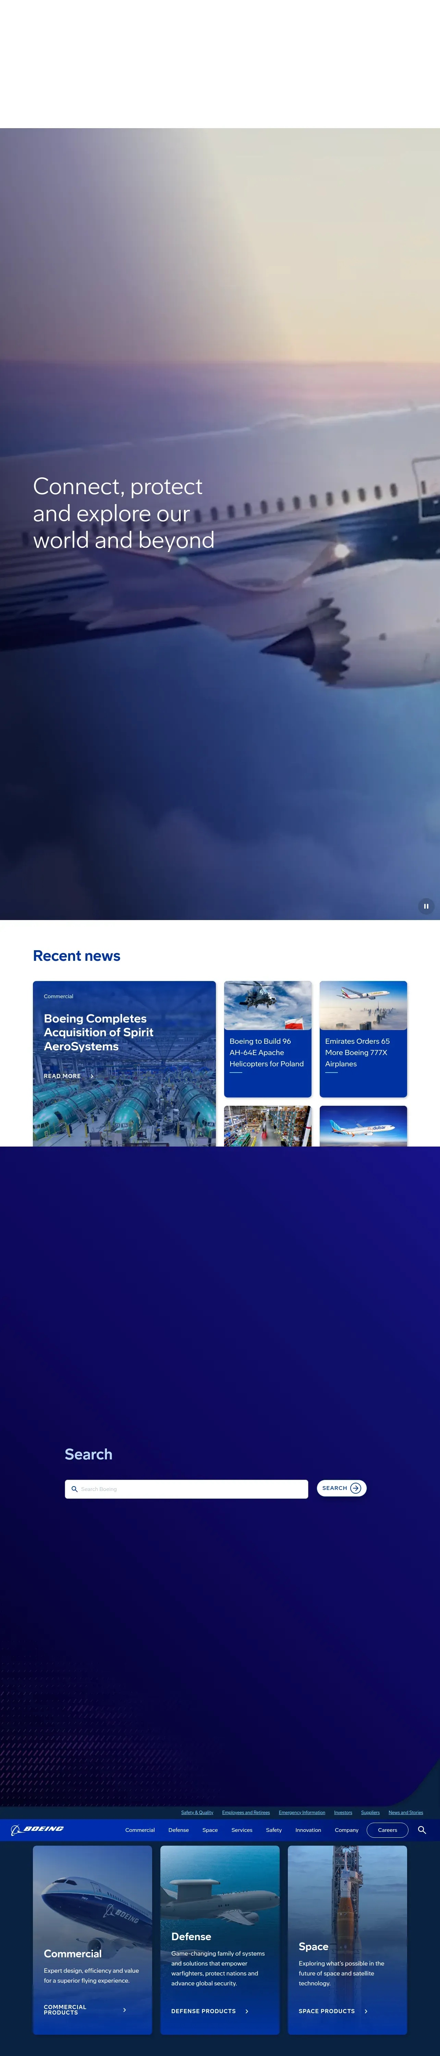The width and height of the screenshot is (440, 2056).
Task: Submit with the SEARCH button
Action: tap(342, 1488)
